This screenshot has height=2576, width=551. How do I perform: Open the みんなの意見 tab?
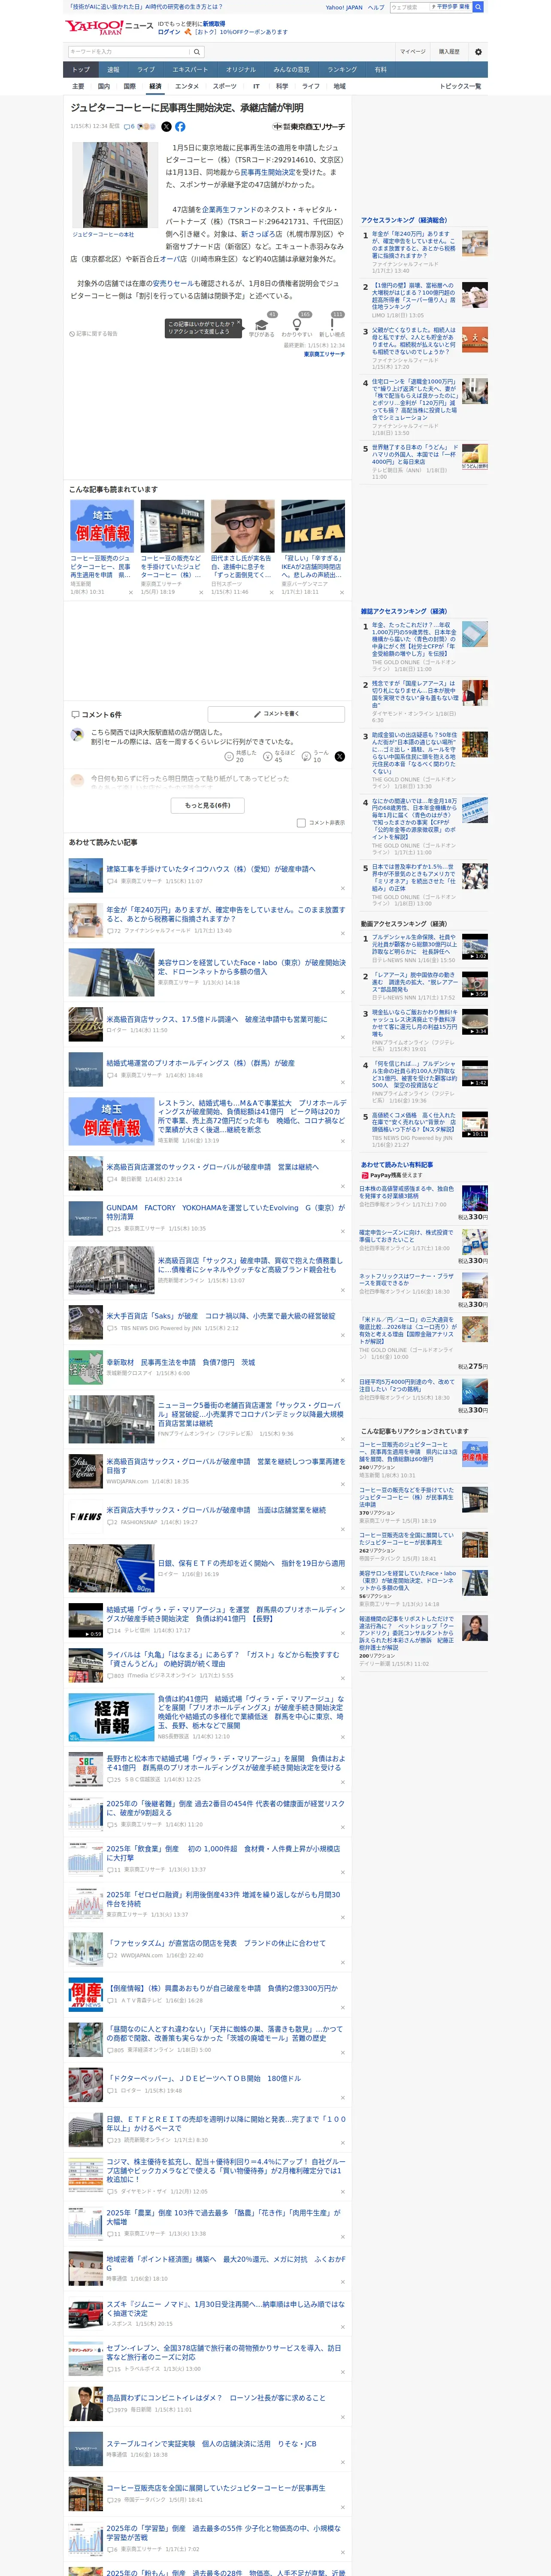coord(291,70)
